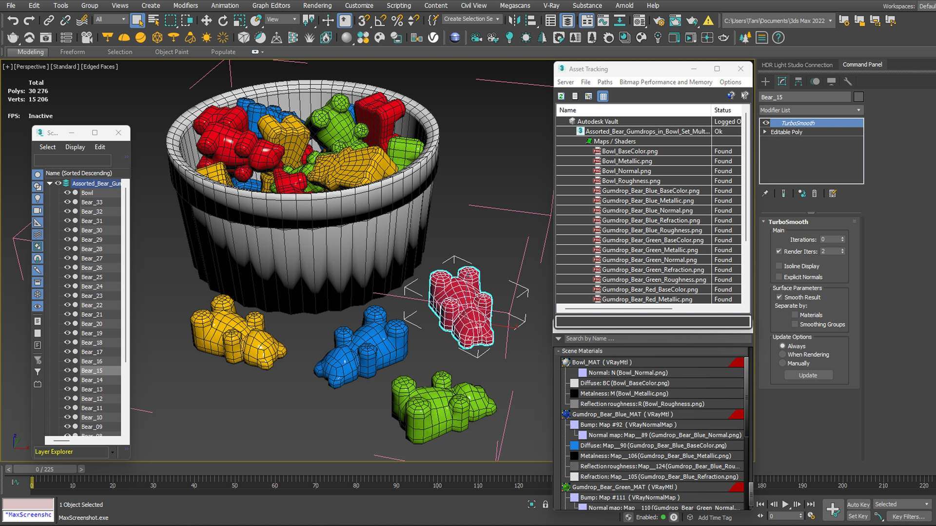Image resolution: width=936 pixels, height=526 pixels.
Task: Open the Paths menu in Asset Tracking
Action: pos(604,82)
